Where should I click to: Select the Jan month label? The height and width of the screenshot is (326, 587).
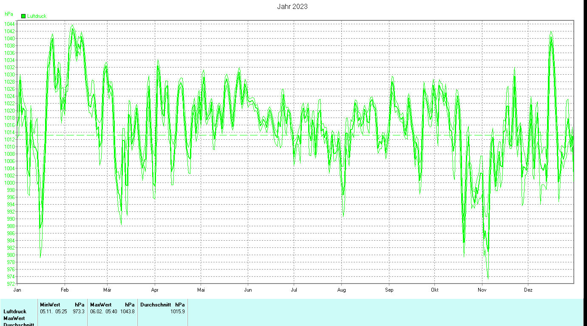click(x=17, y=290)
